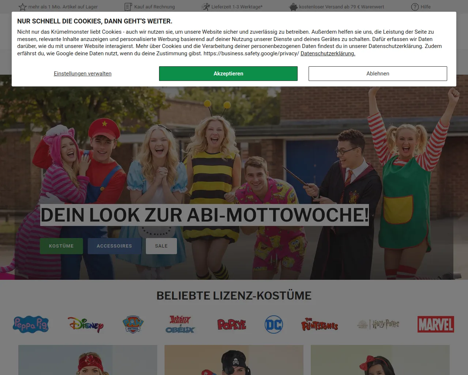
Task: Open Harry Potter costumes via its logo
Action: (x=378, y=324)
